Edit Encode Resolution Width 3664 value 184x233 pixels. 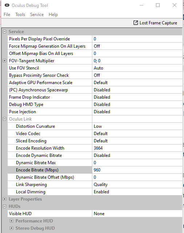137,148
